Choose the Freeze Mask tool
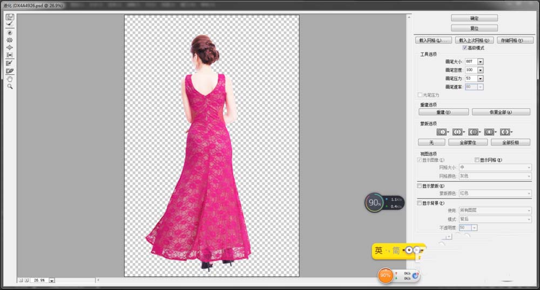This screenshot has height=290, width=540. pos(9,63)
